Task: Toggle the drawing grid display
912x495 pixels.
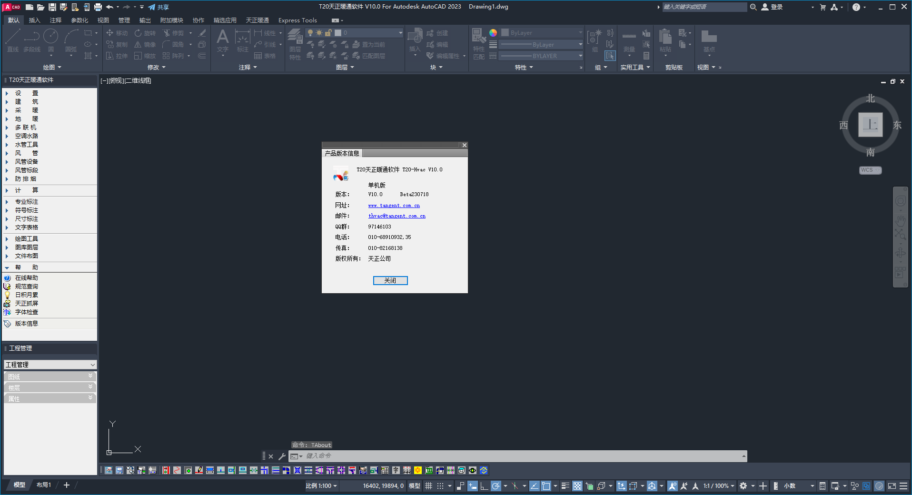Action: (428, 486)
